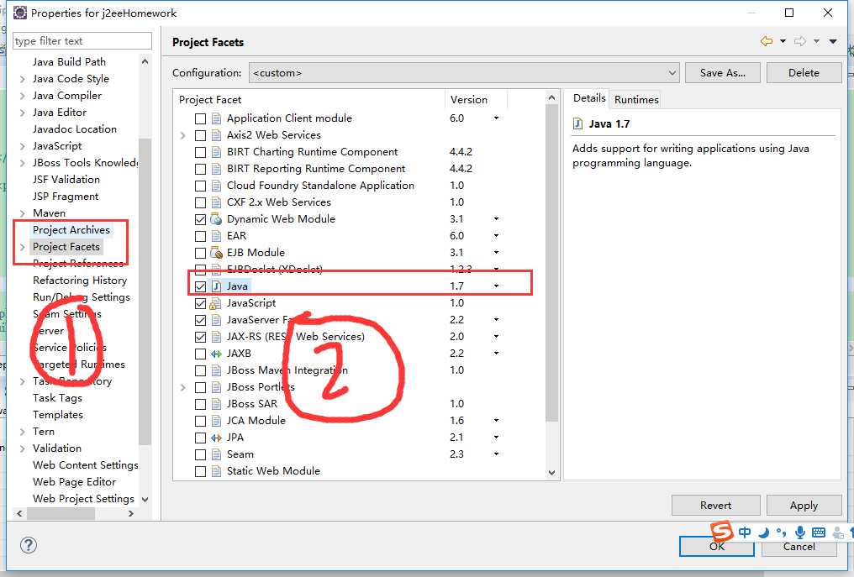The height and width of the screenshot is (577, 854).
Task: Click the Java 1.7 details icon
Action: [577, 124]
